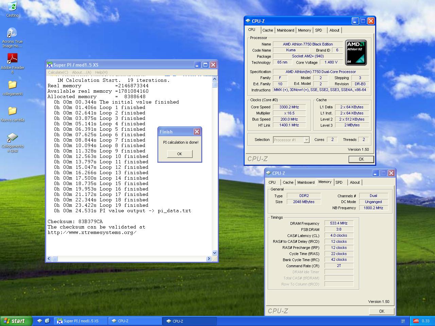Click the lower CPU-Z window title icon
Screen dimensions: 435x326
tap(268, 173)
